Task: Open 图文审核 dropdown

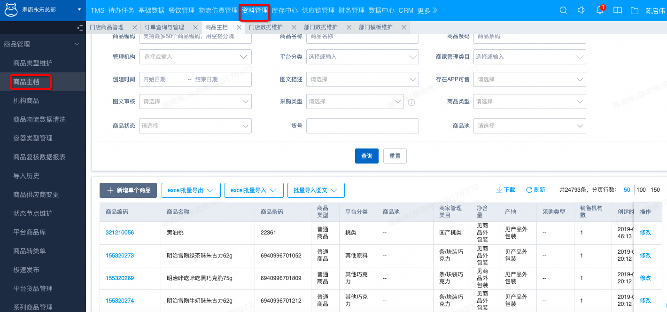Action: point(195,101)
